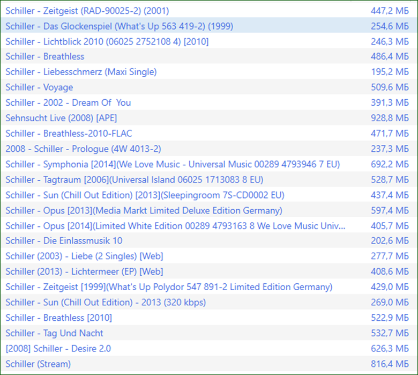
Task: Open Schiller - Breathless [2010] link
Action: 58,318
